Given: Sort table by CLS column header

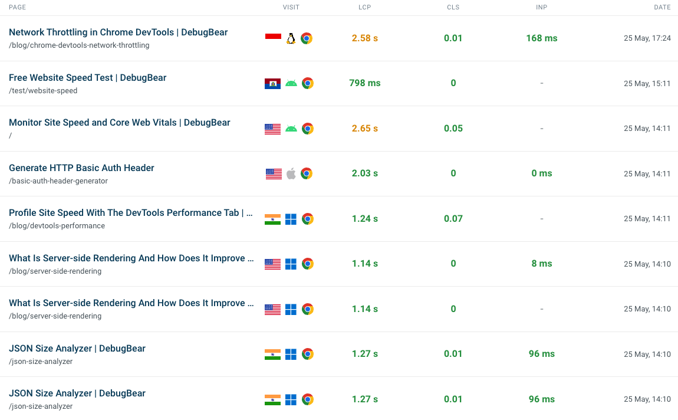Looking at the screenshot, I should pyautogui.click(x=453, y=7).
